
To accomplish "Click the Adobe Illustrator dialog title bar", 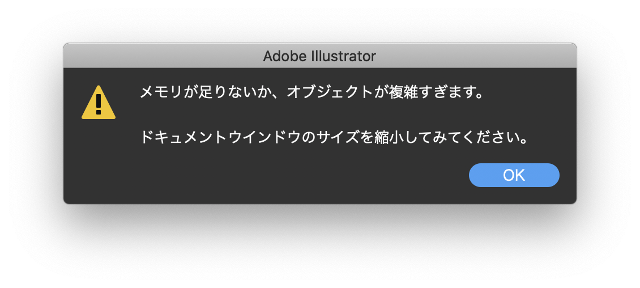I will point(319,56).
